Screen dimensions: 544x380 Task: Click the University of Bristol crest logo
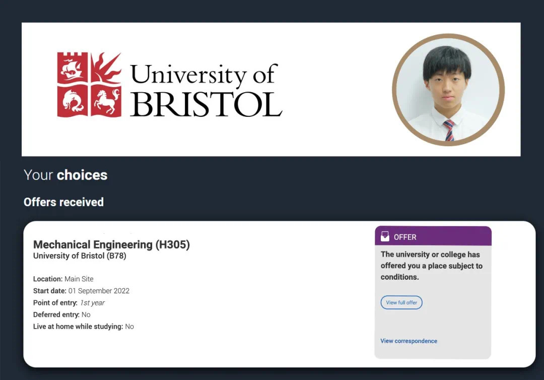(x=89, y=85)
